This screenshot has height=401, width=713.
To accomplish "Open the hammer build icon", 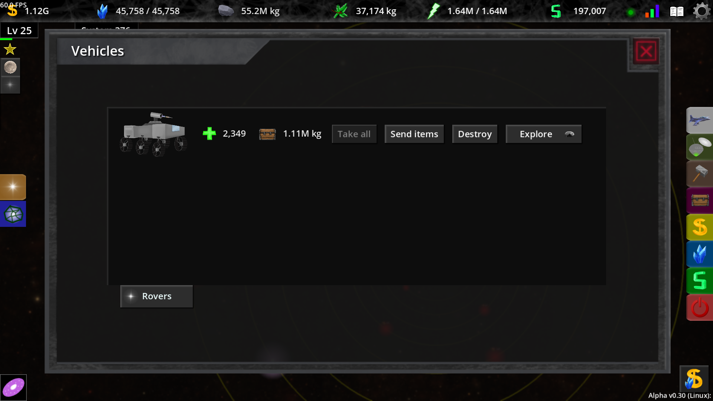I will pyautogui.click(x=700, y=174).
